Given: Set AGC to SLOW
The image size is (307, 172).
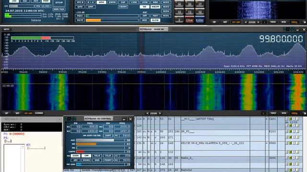Looking at the screenshot, I should (155, 20).
